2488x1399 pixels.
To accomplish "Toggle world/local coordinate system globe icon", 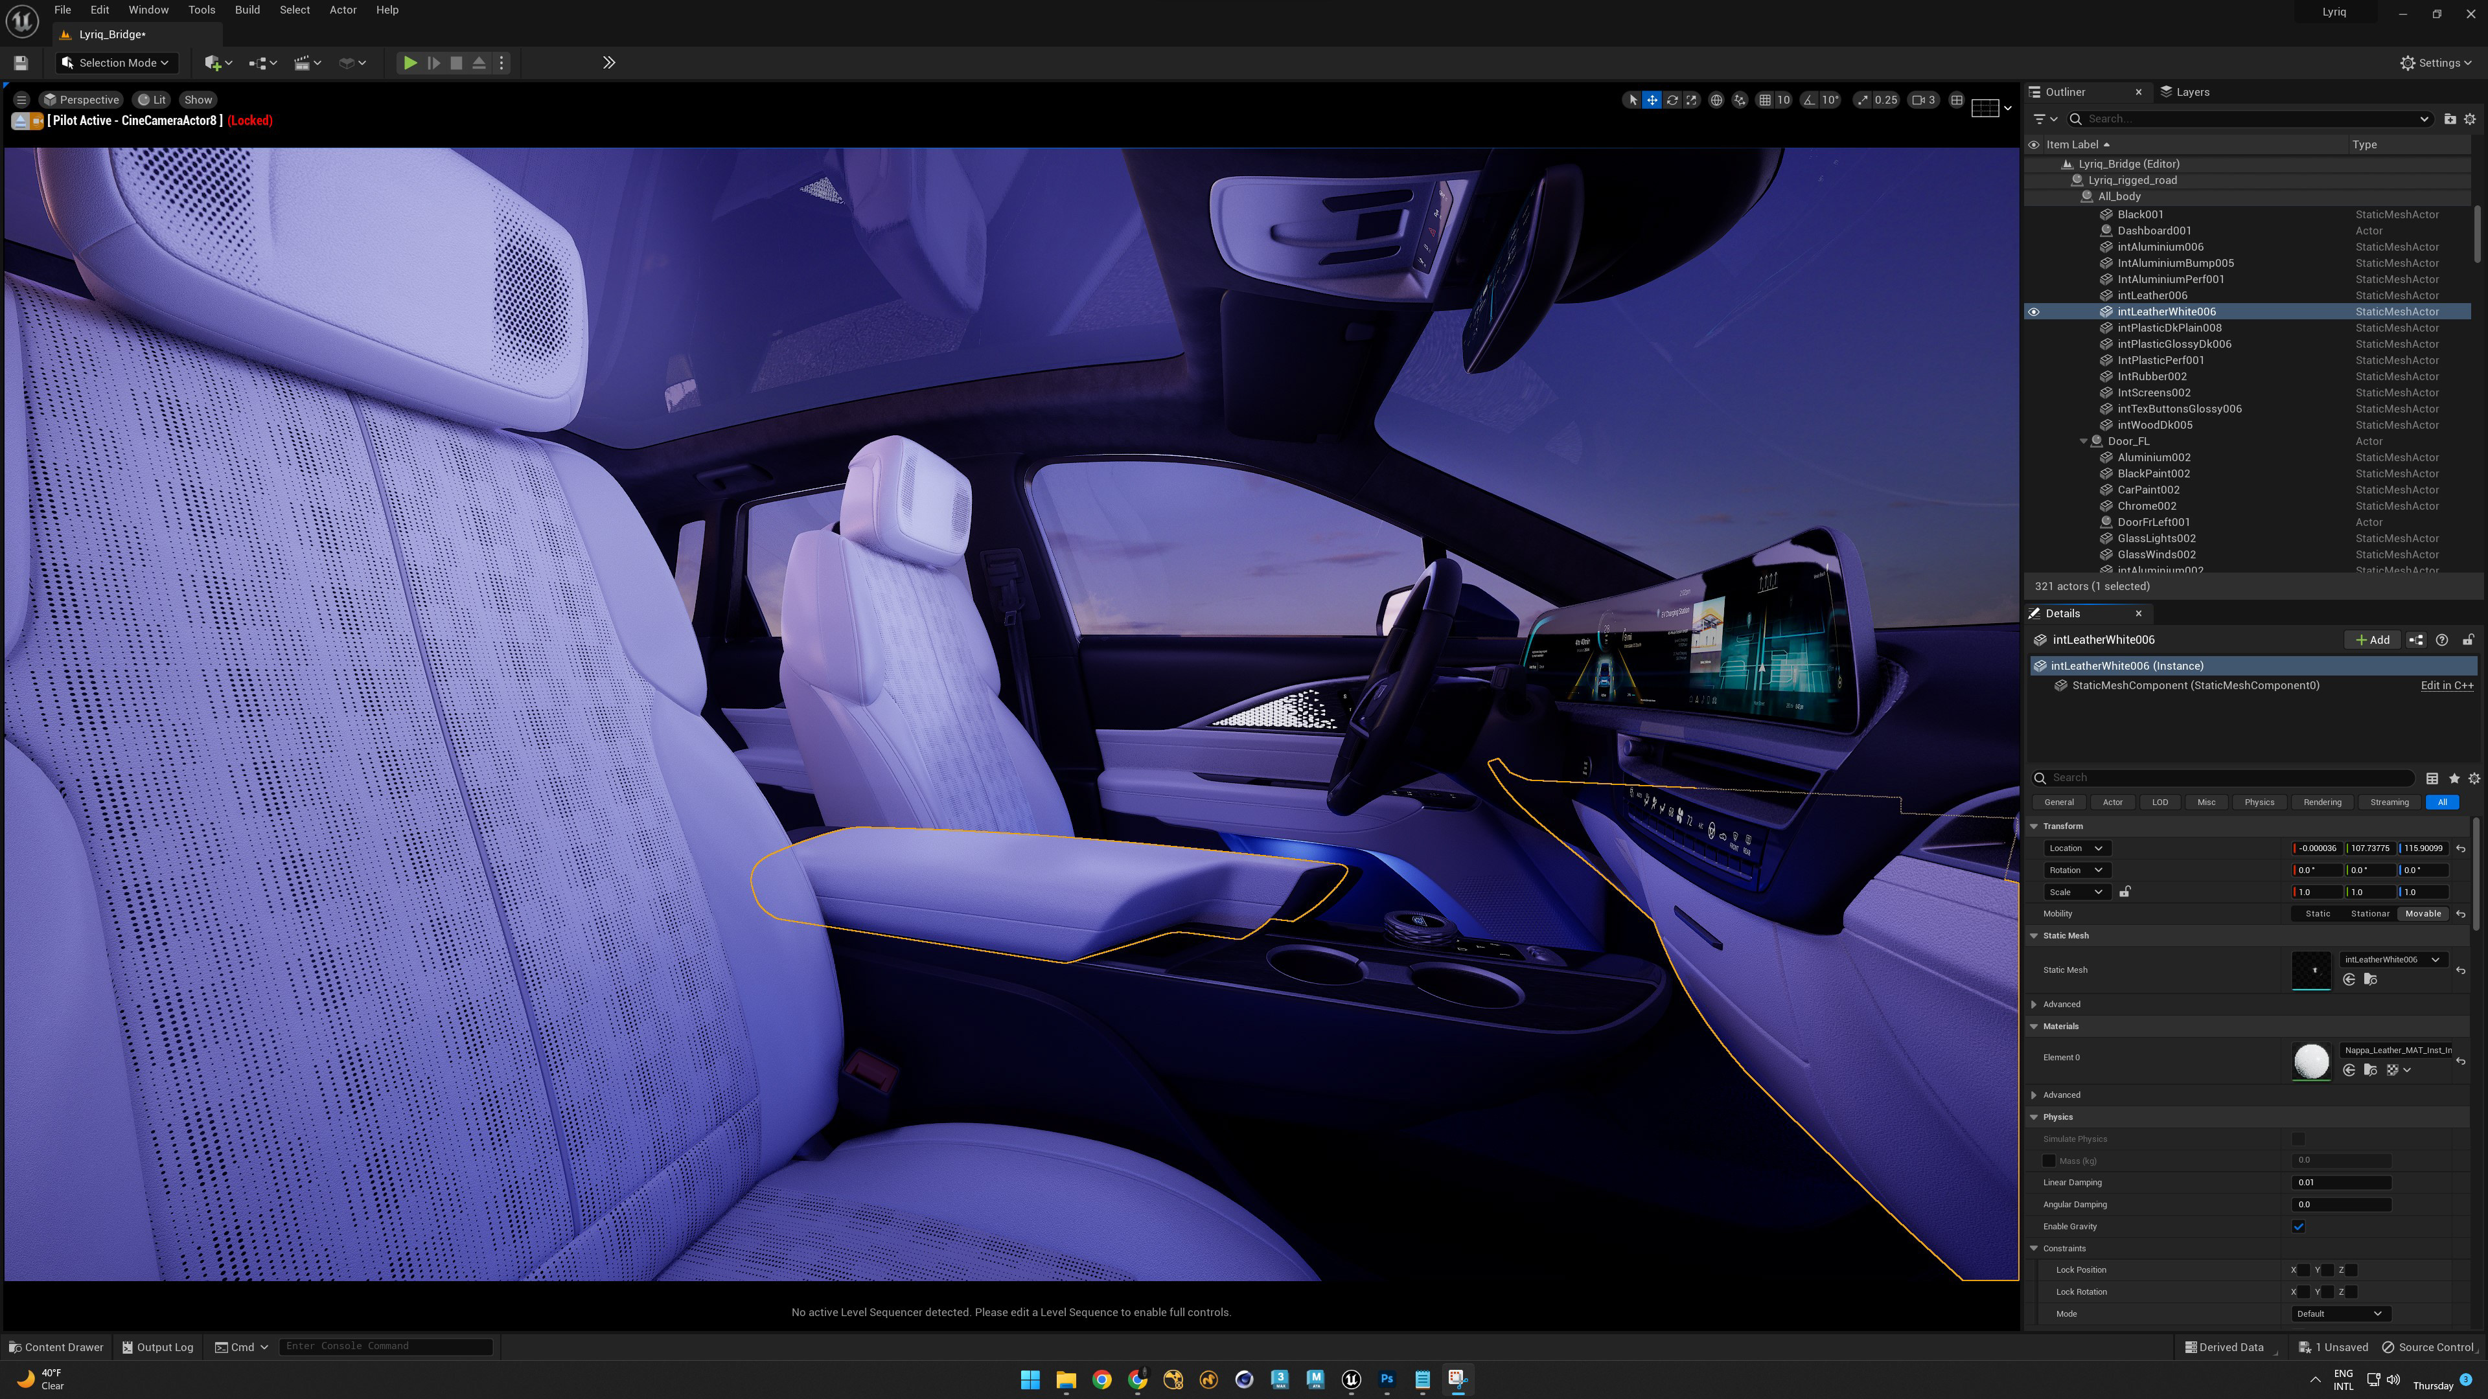I will 1716,100.
